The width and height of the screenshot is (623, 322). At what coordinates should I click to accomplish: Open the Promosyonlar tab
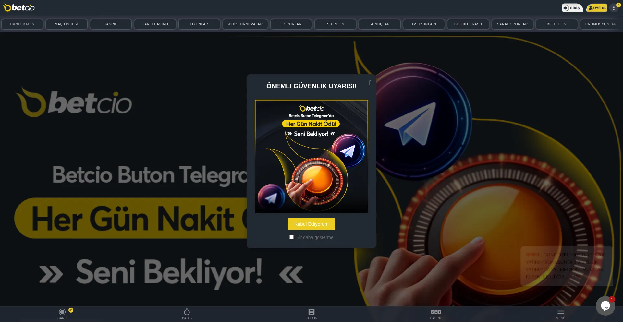[x=601, y=24]
